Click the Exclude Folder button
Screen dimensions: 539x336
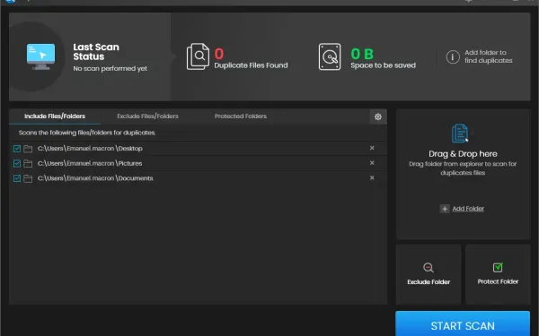(x=429, y=274)
